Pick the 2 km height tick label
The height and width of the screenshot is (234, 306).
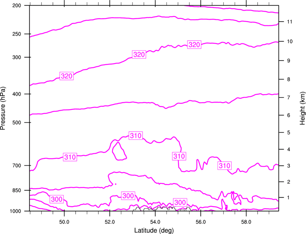pyautogui.click(x=289, y=182)
